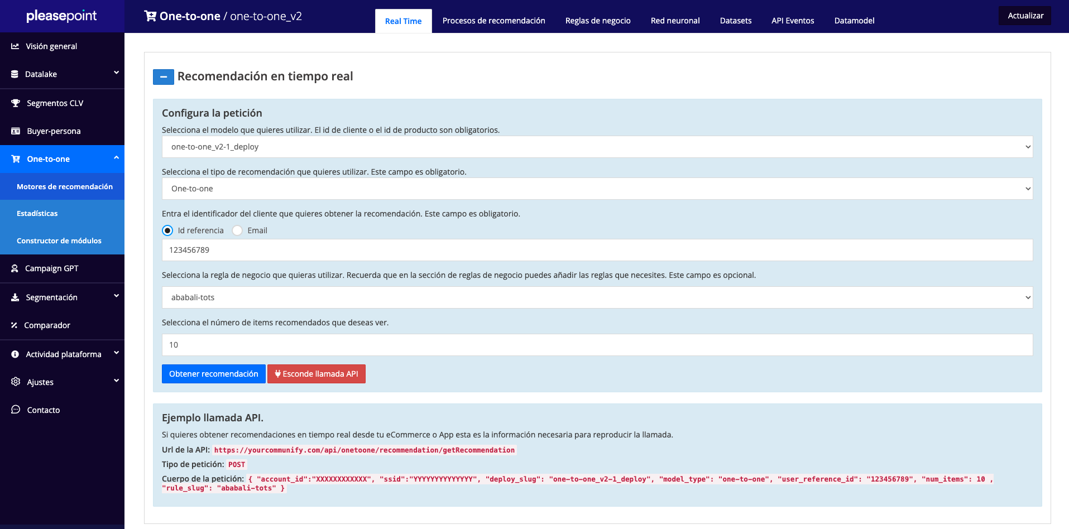The height and width of the screenshot is (529, 1069).
Task: Click the Contacto chat bubble icon
Action: coord(16,410)
